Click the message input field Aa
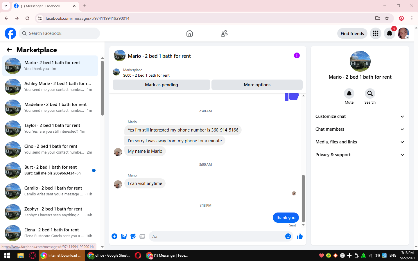Viewport: 418px width, 261px height. [x=216, y=236]
